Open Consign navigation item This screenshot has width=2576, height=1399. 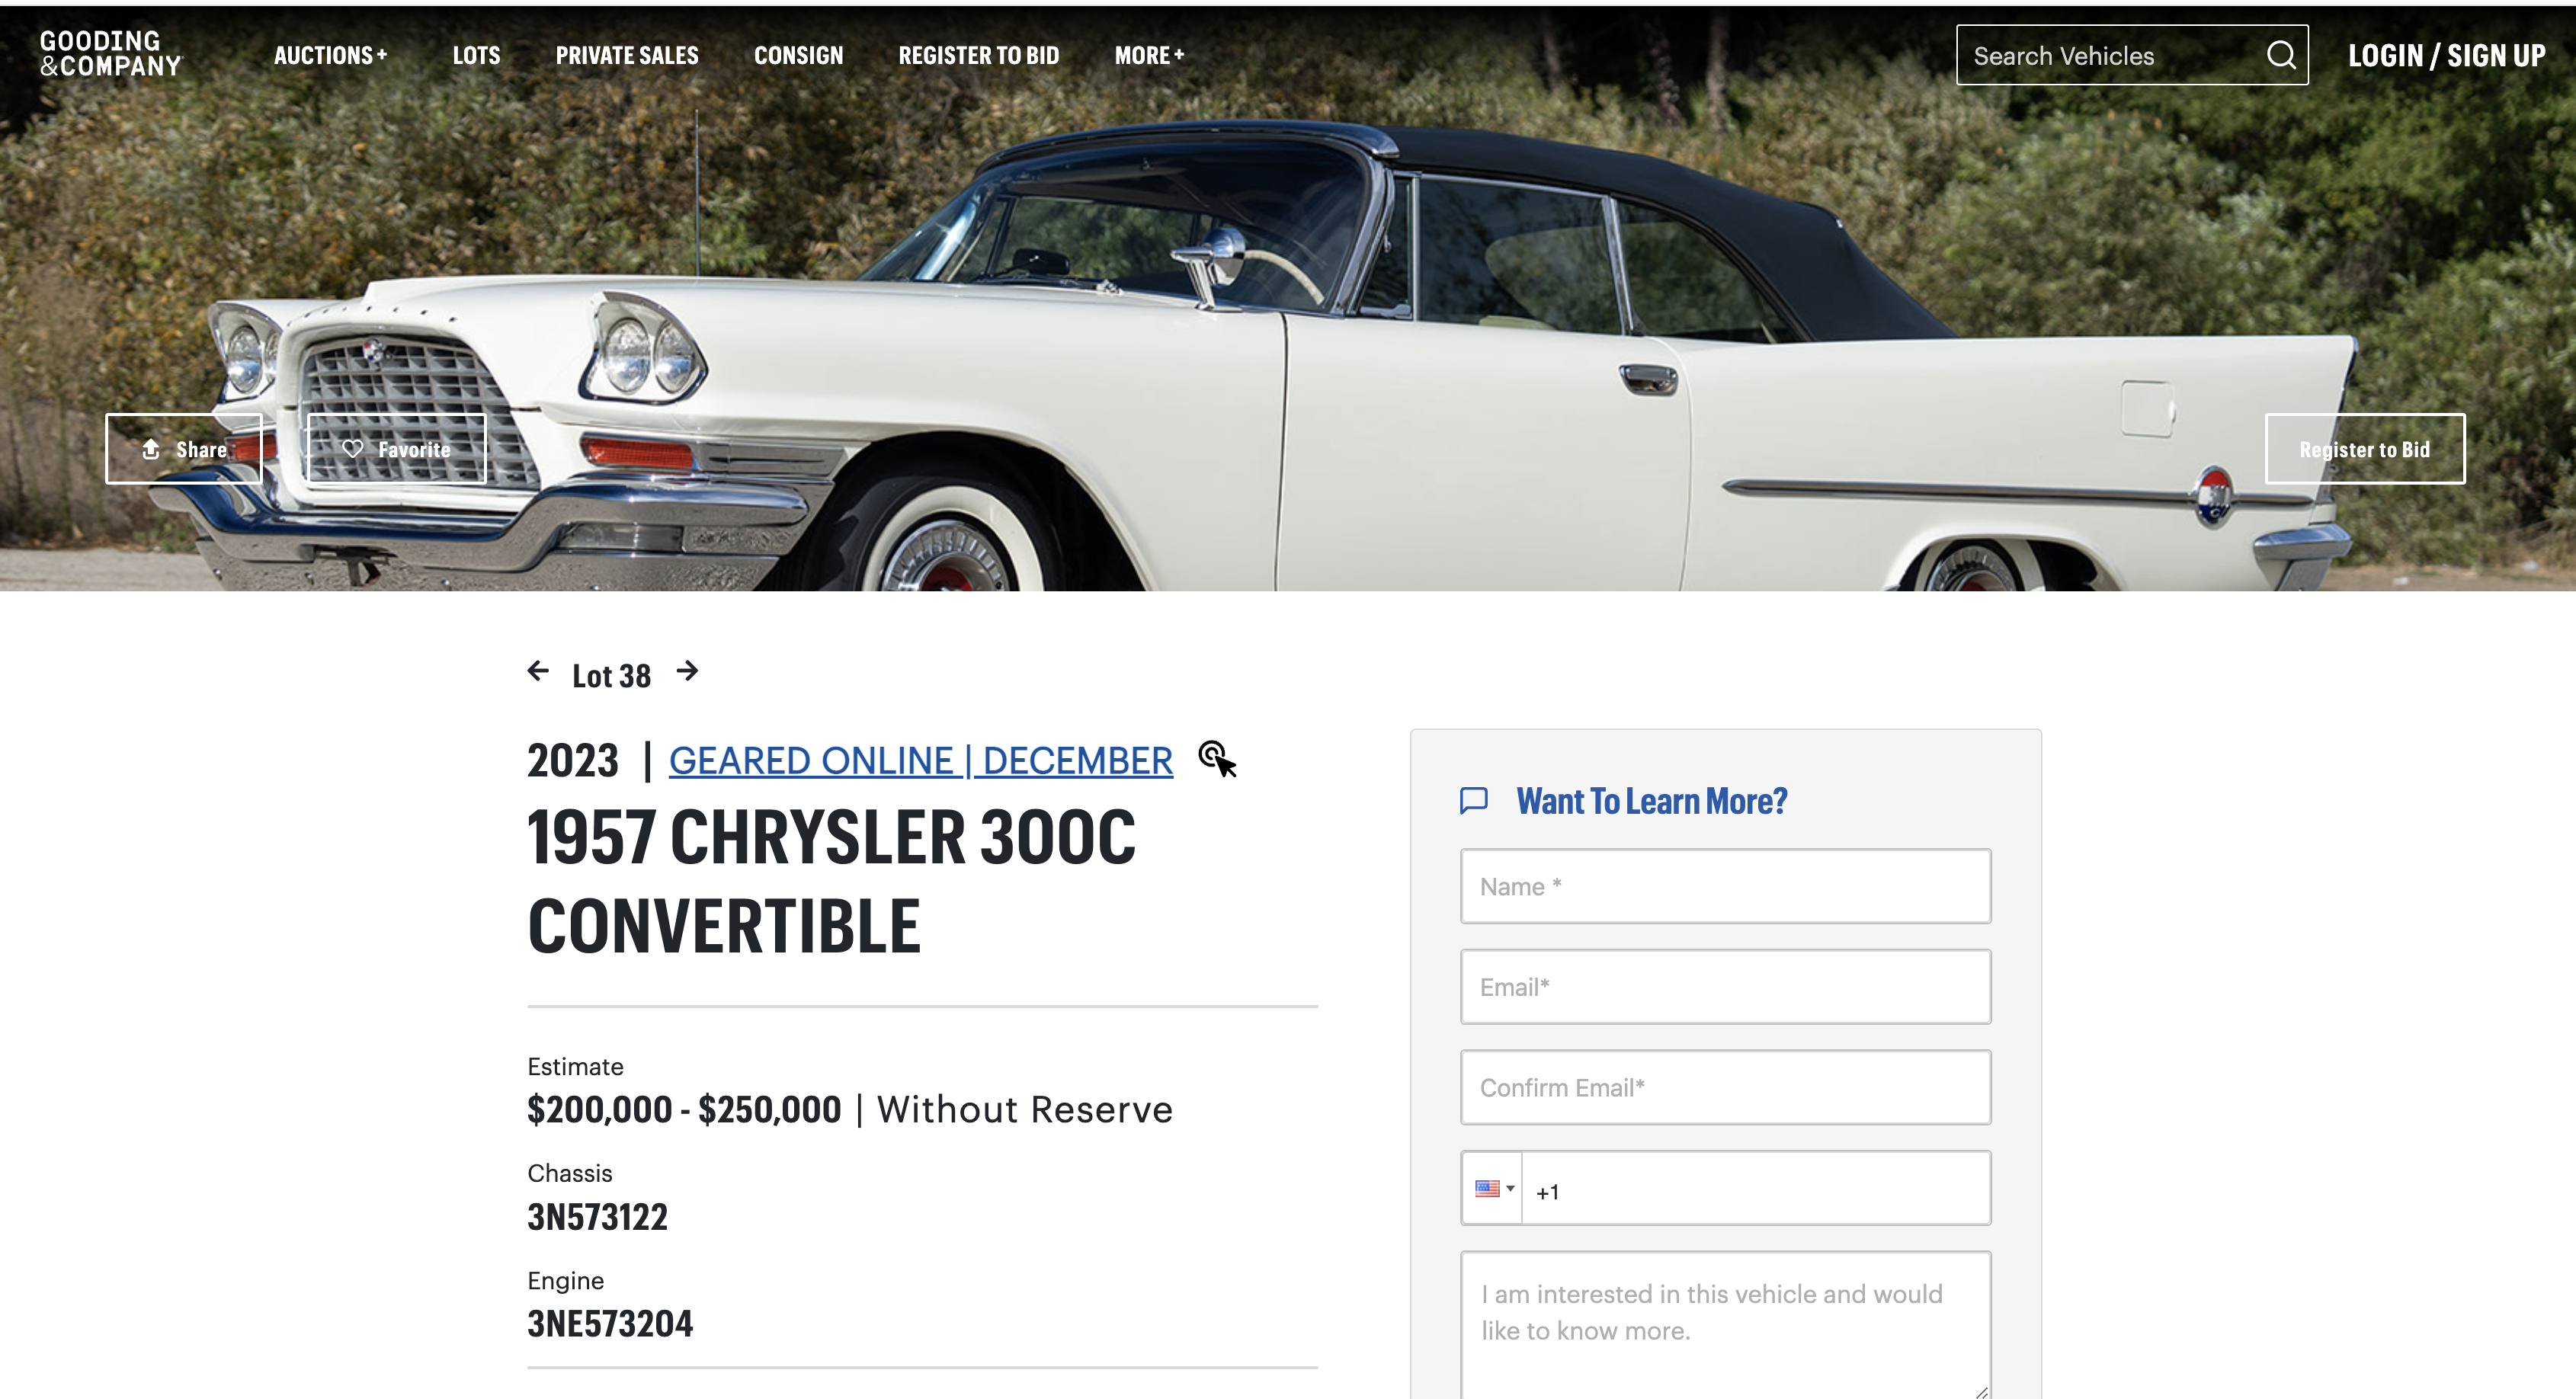click(798, 55)
